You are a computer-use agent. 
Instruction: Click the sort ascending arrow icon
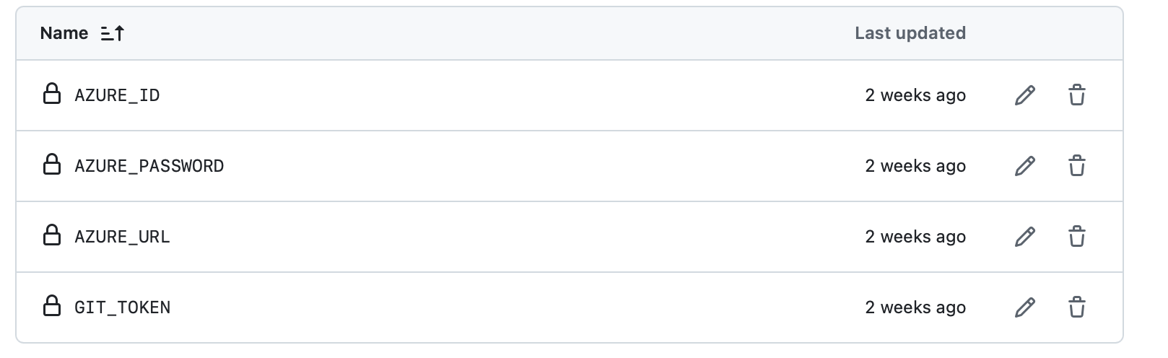(113, 33)
